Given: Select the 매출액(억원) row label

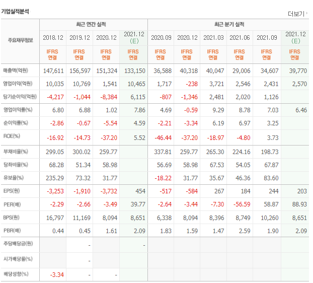Looking at the screenshot, I should pos(16,70).
